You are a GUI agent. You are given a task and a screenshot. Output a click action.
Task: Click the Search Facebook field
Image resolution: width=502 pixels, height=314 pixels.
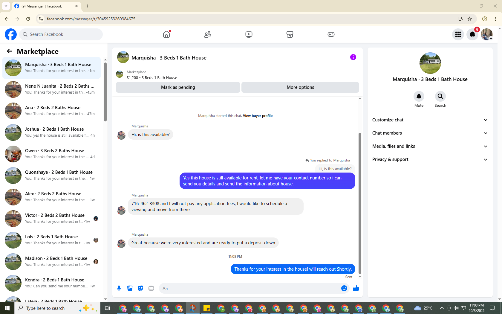point(61,34)
